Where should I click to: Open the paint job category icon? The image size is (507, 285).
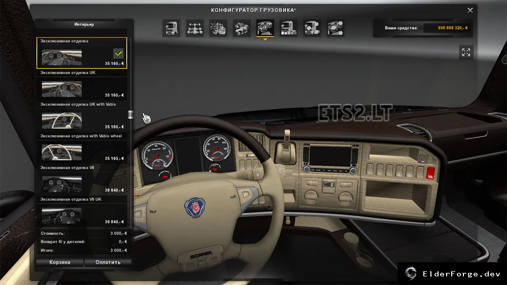(288, 28)
